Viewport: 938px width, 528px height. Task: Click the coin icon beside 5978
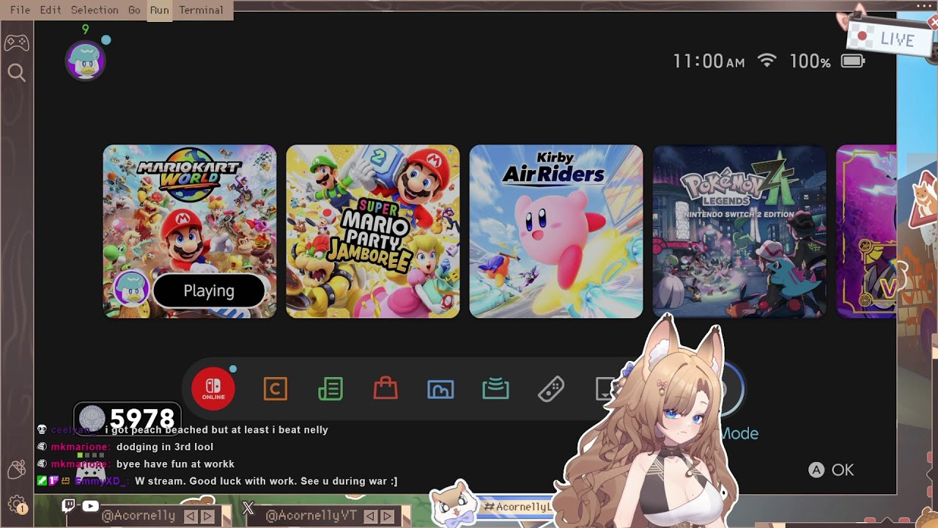[92, 419]
